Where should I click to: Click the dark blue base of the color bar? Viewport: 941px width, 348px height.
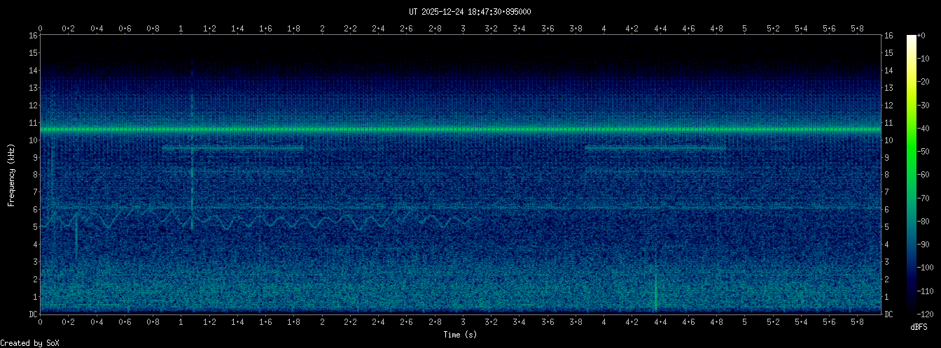911,307
